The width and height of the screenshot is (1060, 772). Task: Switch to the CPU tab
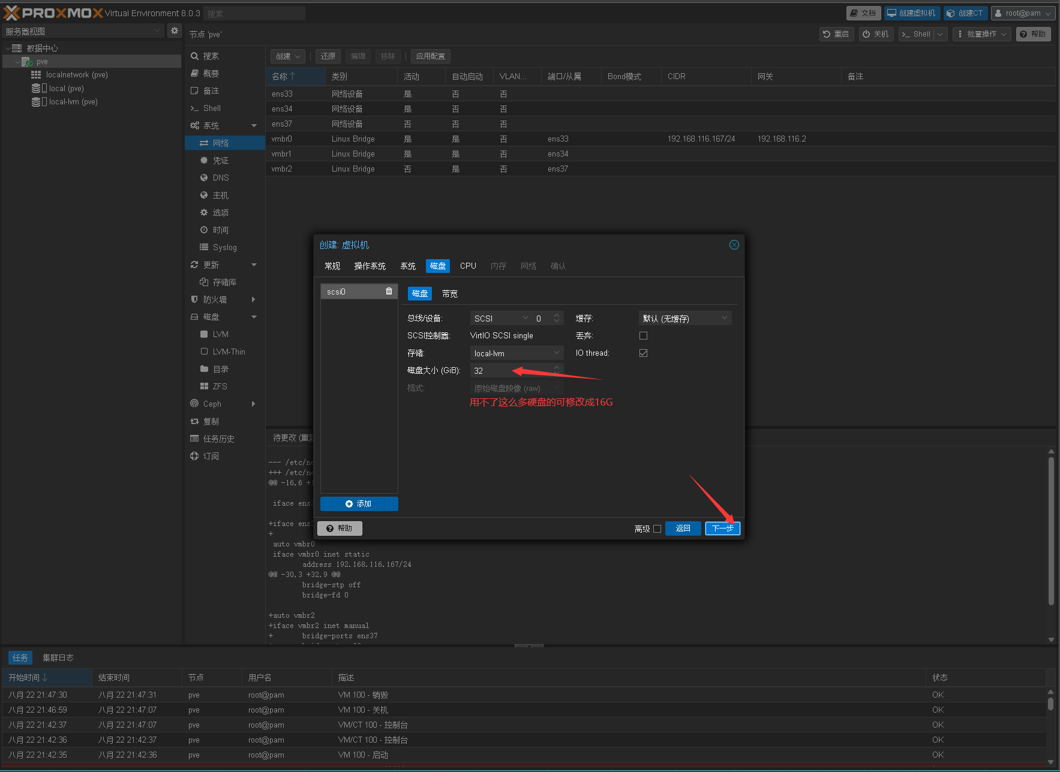468,266
